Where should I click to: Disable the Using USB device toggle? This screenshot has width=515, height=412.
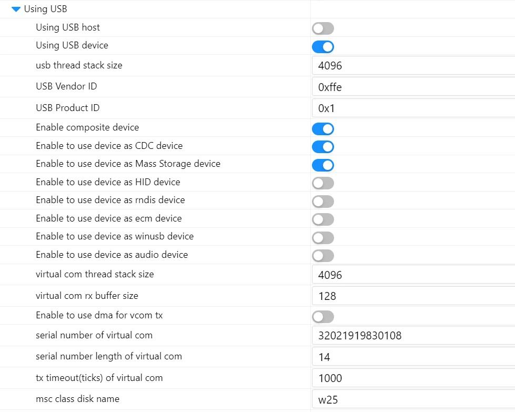(322, 46)
